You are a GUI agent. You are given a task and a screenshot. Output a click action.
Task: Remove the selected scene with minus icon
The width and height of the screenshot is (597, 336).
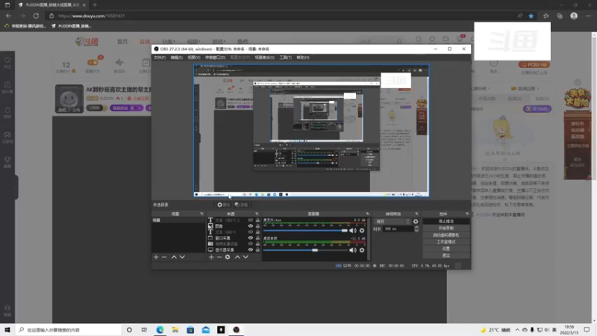tap(164, 257)
